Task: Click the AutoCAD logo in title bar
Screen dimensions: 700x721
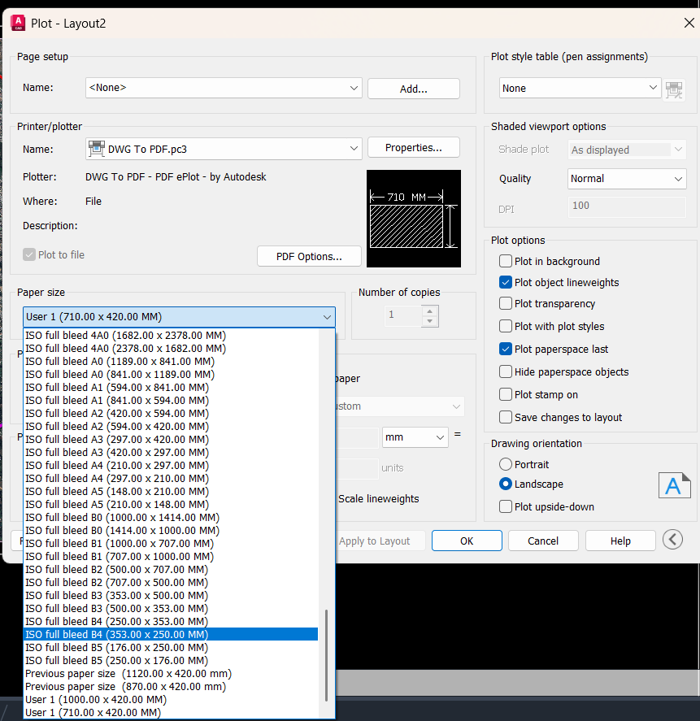Action: [17, 23]
